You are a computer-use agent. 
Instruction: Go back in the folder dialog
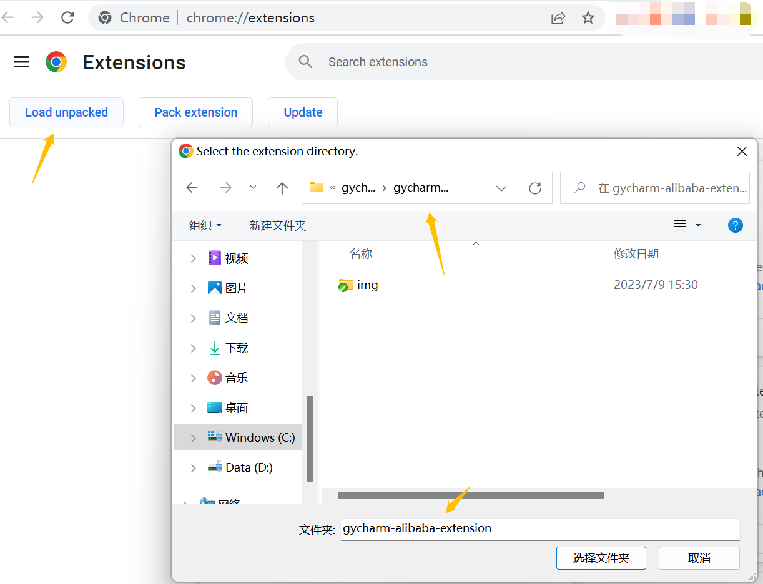click(x=192, y=188)
